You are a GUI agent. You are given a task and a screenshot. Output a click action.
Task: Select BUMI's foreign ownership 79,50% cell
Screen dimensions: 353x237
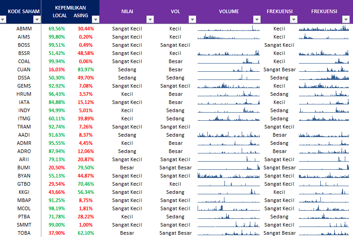click(x=85, y=168)
